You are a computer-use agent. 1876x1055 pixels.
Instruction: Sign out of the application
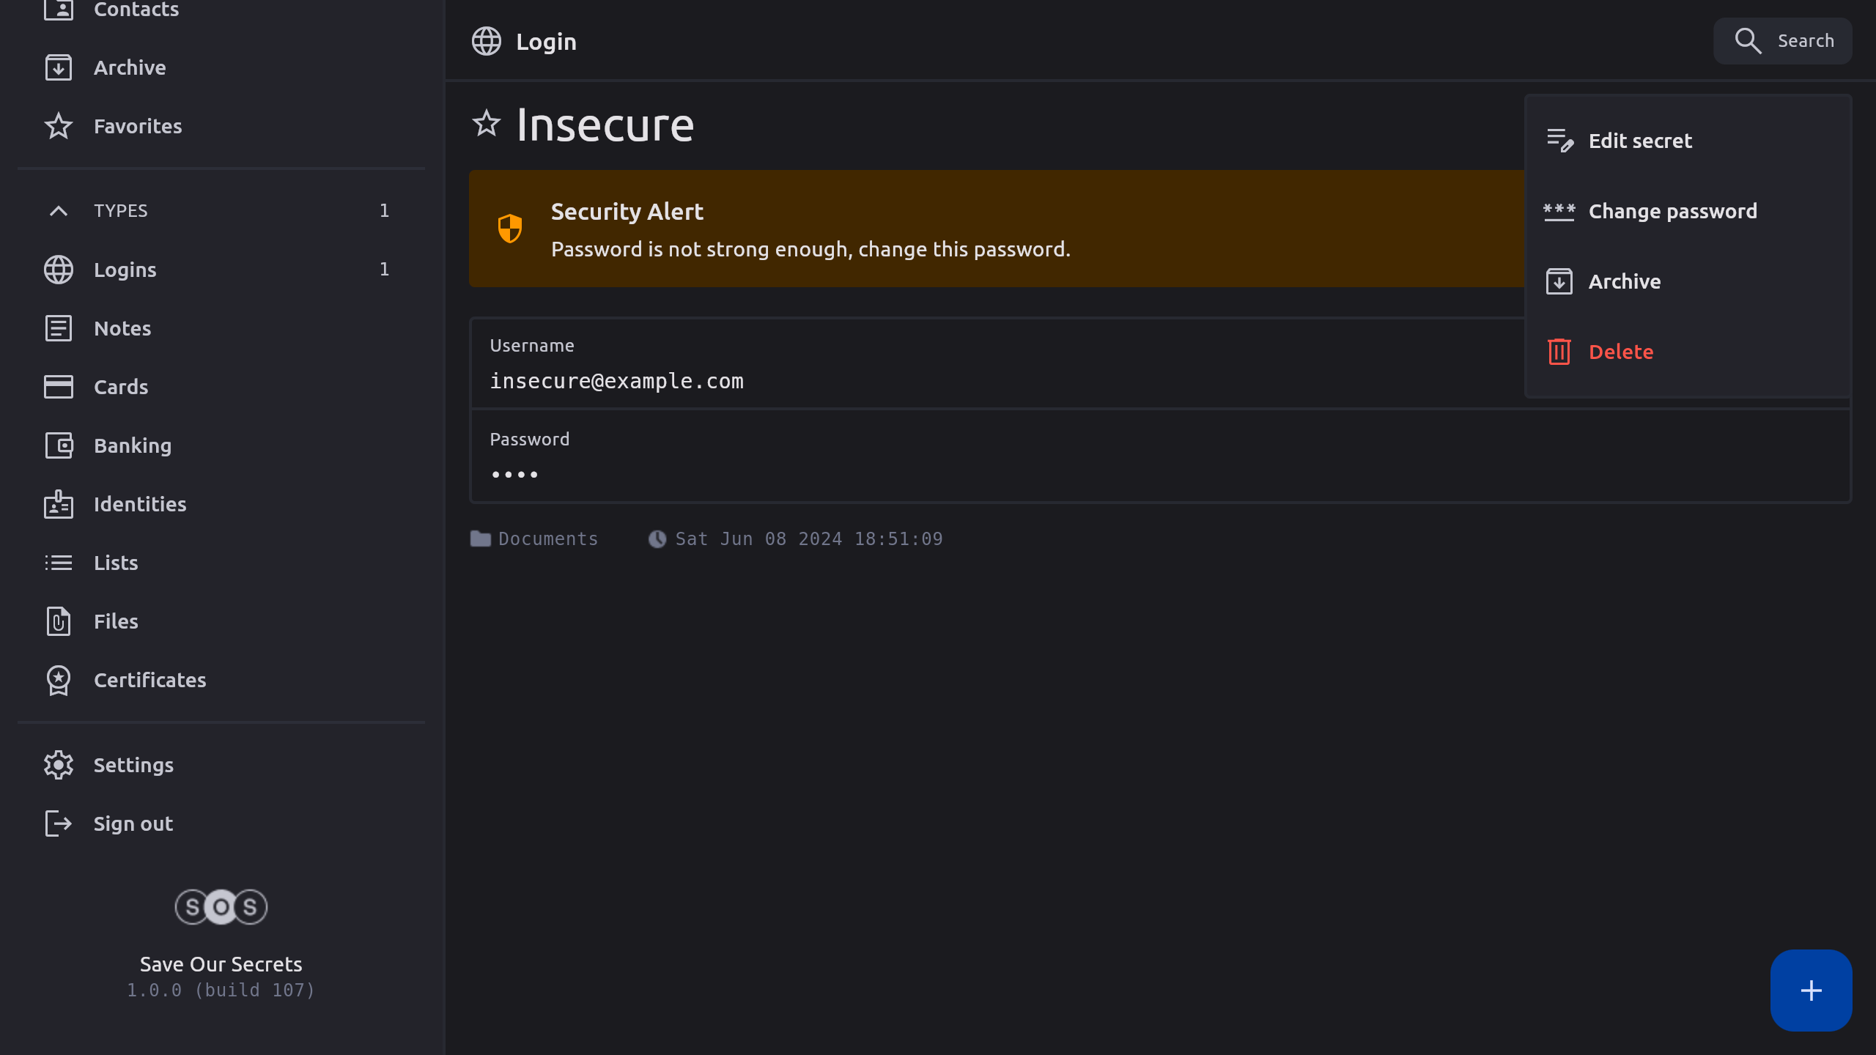tap(133, 823)
